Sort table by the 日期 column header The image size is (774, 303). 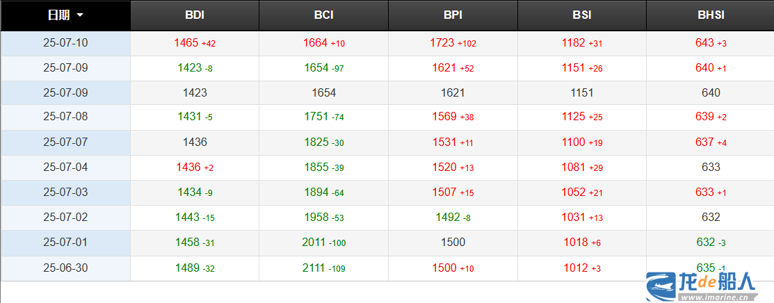[x=65, y=15]
